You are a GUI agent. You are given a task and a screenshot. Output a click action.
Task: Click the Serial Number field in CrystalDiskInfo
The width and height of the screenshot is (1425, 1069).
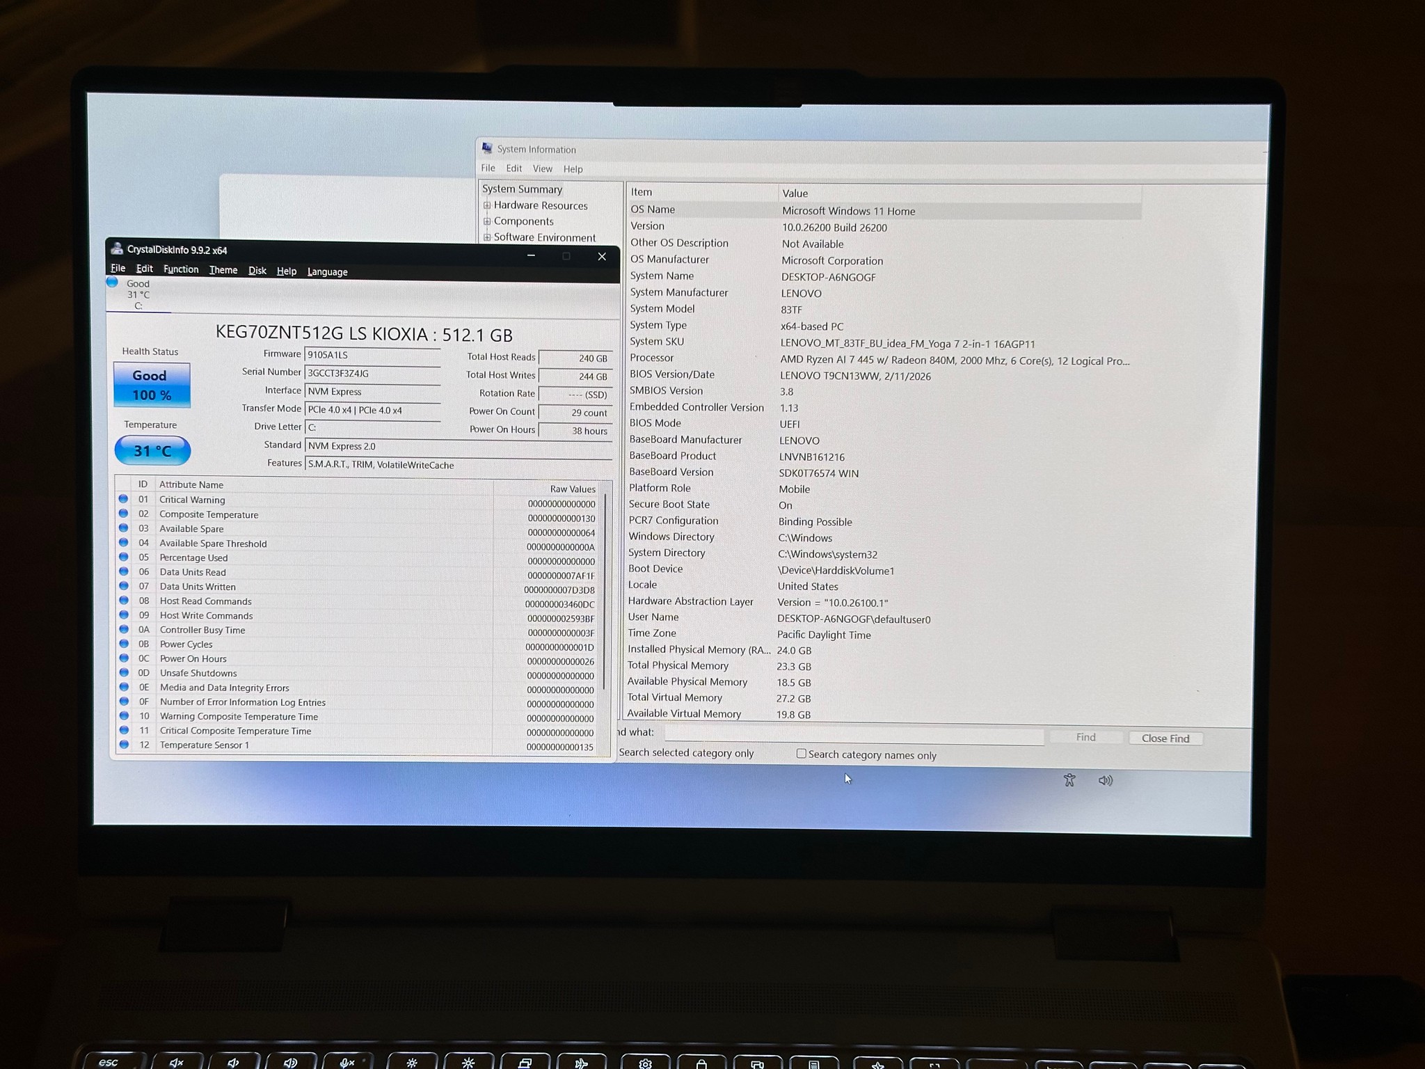pos(372,374)
